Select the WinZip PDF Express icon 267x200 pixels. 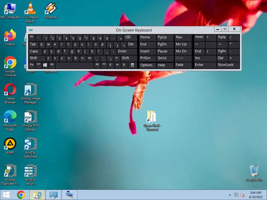pos(31,121)
